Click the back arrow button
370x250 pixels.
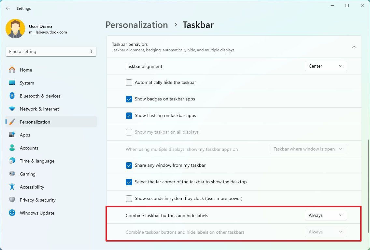pos(8,8)
